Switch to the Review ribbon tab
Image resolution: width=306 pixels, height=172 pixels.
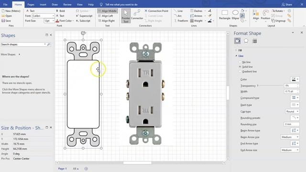pyautogui.click(x=67, y=4)
